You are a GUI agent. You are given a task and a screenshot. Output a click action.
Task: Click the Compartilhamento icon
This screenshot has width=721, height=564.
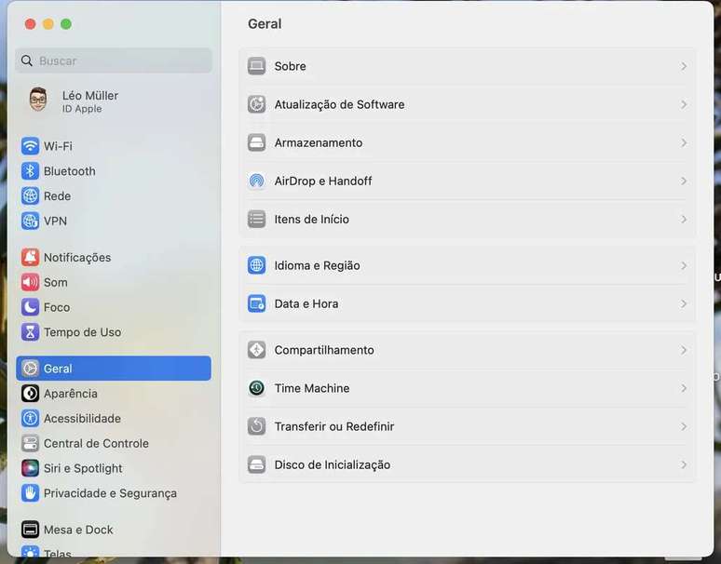tap(256, 350)
